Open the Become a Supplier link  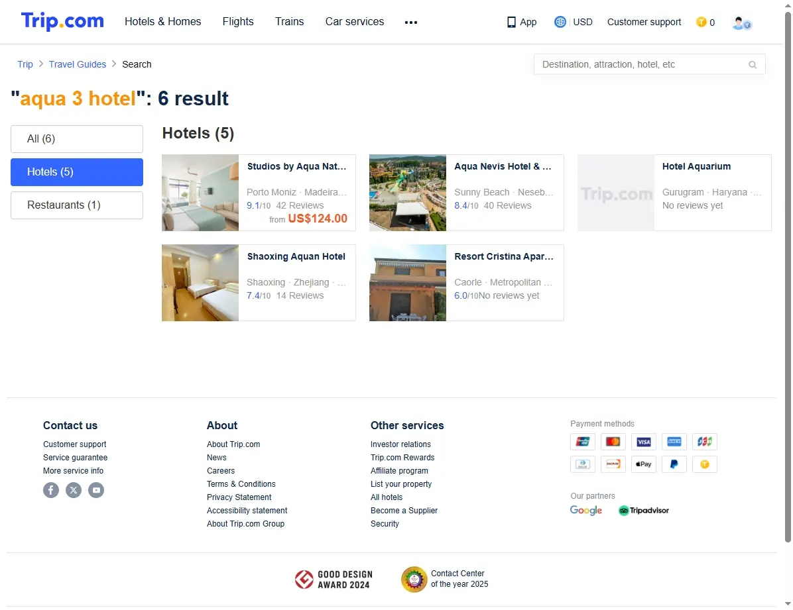coord(404,511)
